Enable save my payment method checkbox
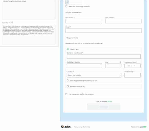This screenshot has height=131, width=149. pos(67,80)
